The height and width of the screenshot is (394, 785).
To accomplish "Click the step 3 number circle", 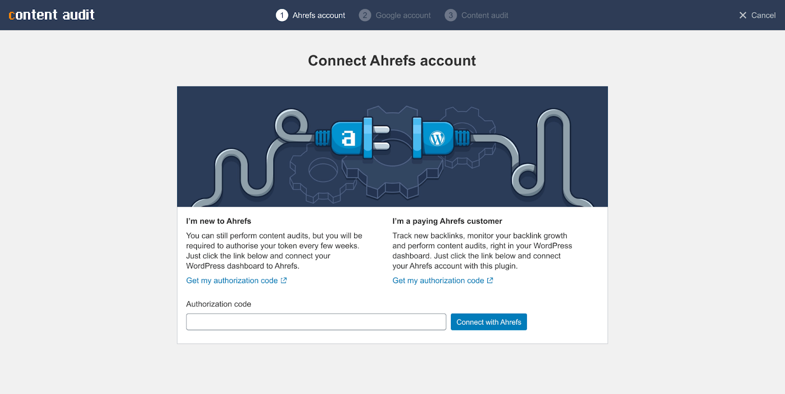I will click(x=450, y=15).
